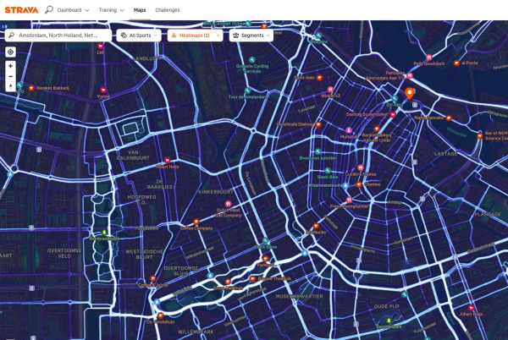Select the Coffee Company cafe marker

pos(196,222)
